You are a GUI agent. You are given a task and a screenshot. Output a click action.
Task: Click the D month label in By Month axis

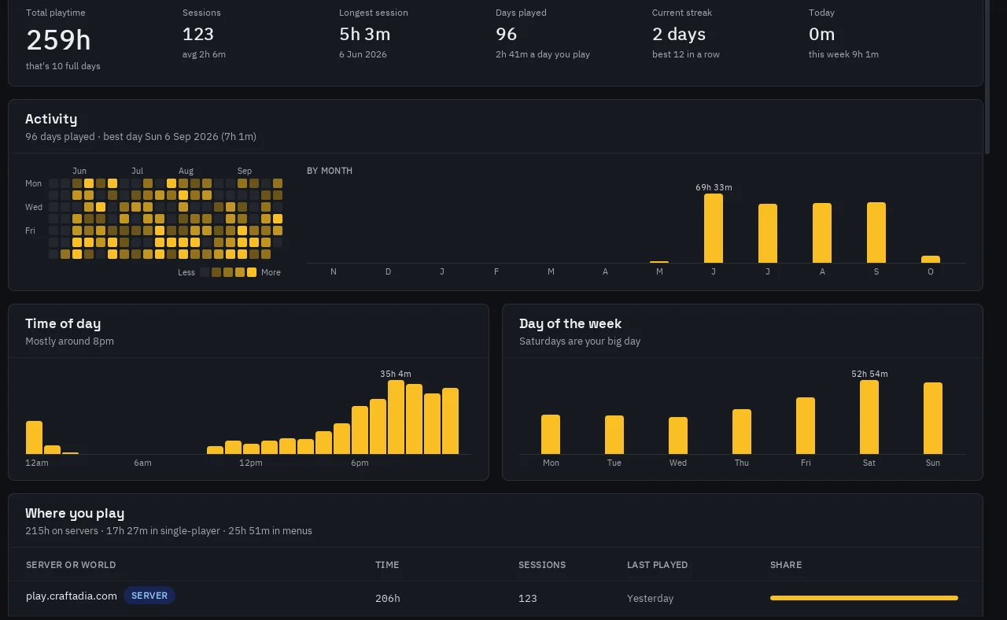[388, 271]
